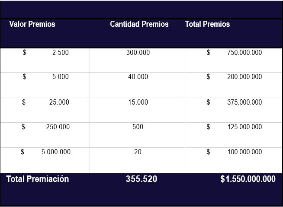Screen dimensions: 283x207
Task: Click the Valor Premios column header
Action: 32,24
